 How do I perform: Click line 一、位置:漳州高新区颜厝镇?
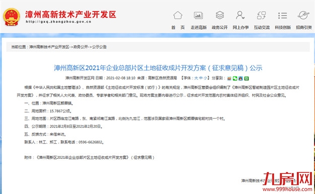pos(49,103)
